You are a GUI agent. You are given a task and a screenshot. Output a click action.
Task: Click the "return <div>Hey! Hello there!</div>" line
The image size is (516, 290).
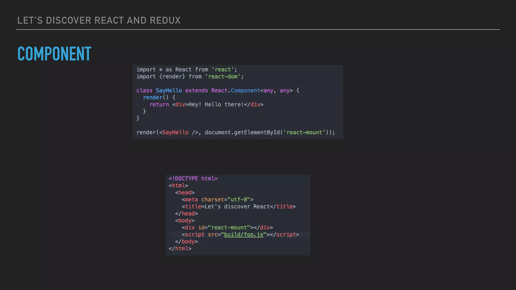click(207, 104)
